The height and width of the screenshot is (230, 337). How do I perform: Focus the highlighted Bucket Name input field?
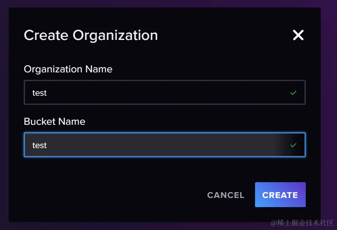(165, 145)
